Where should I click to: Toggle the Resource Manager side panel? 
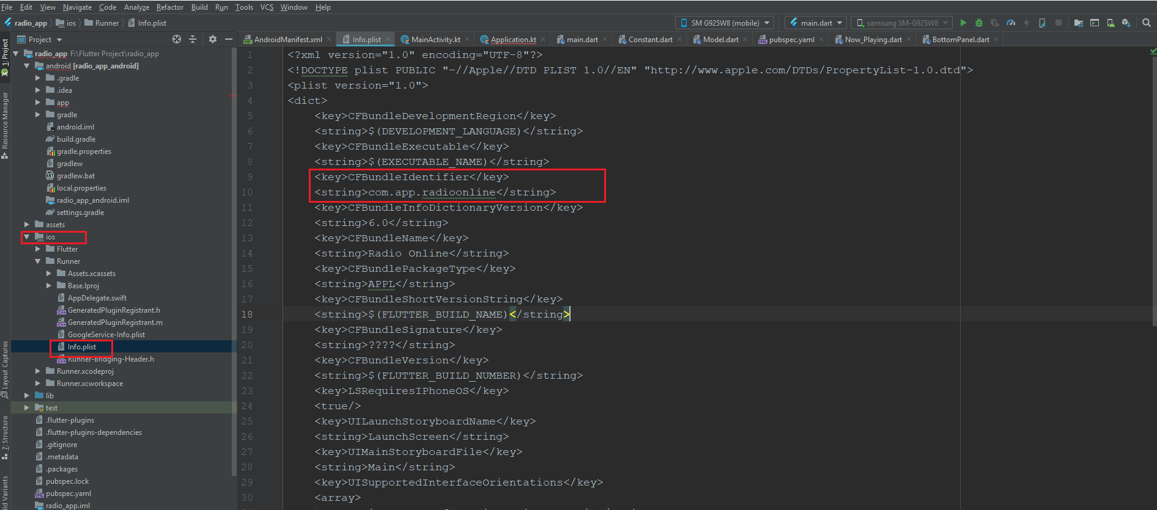pos(5,122)
